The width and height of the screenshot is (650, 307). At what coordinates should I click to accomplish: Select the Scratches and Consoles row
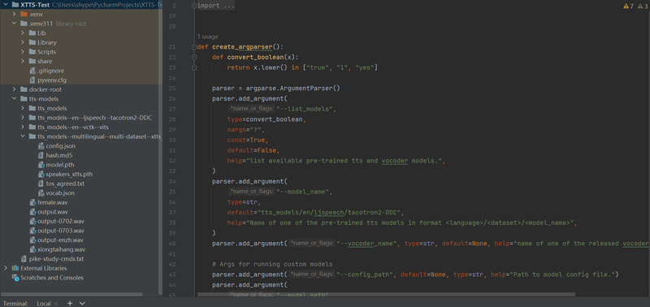pos(80,278)
